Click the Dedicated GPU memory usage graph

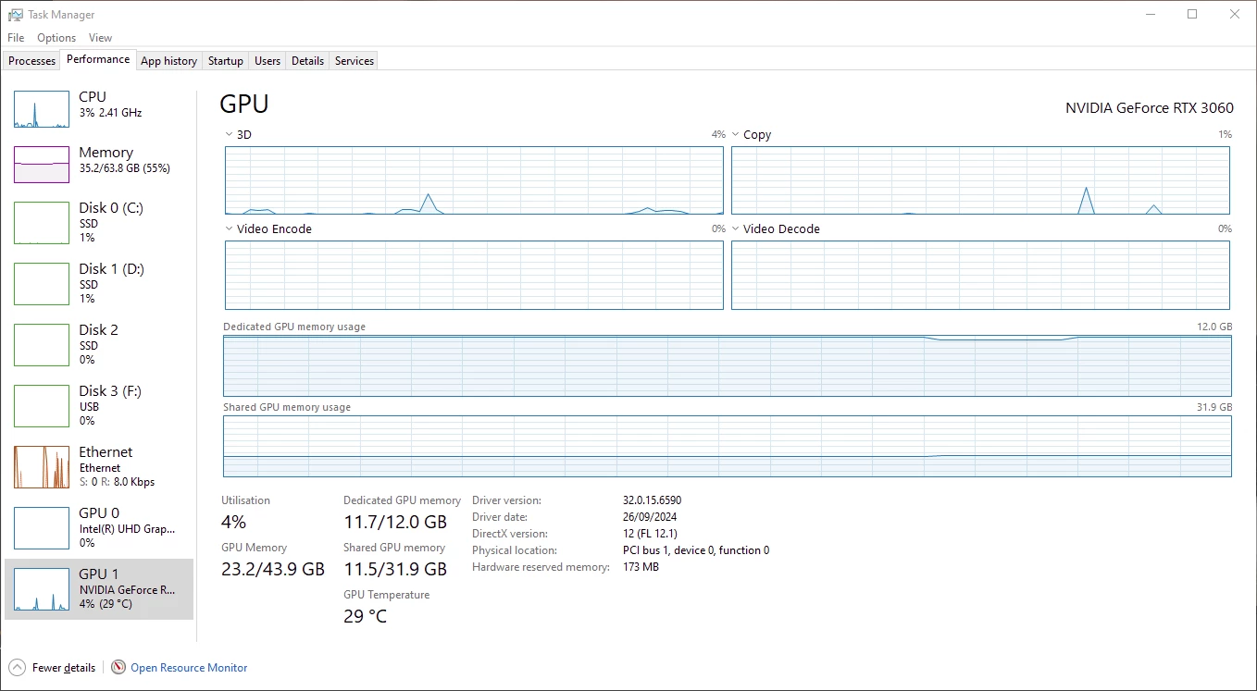click(728, 365)
